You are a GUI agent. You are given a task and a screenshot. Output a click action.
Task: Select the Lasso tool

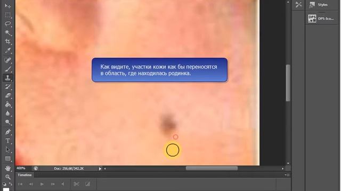(x=8, y=23)
